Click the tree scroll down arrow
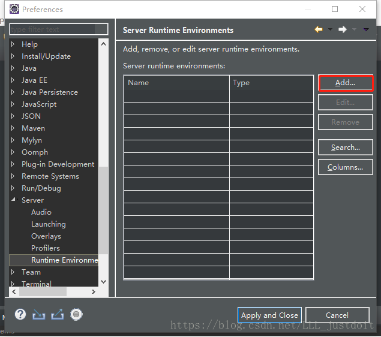Screen dimensions: 381x337 coord(104,282)
